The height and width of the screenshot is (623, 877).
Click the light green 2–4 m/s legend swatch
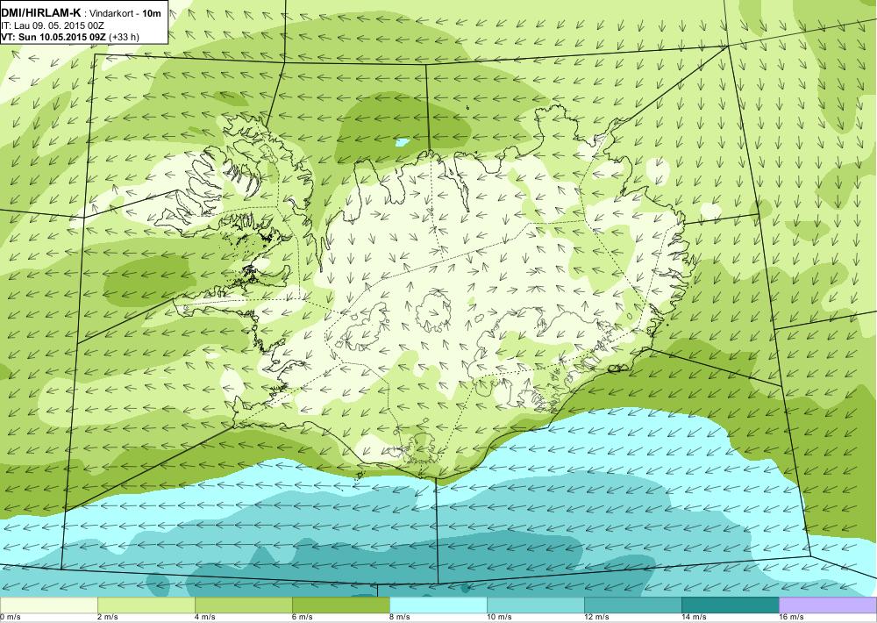146,605
